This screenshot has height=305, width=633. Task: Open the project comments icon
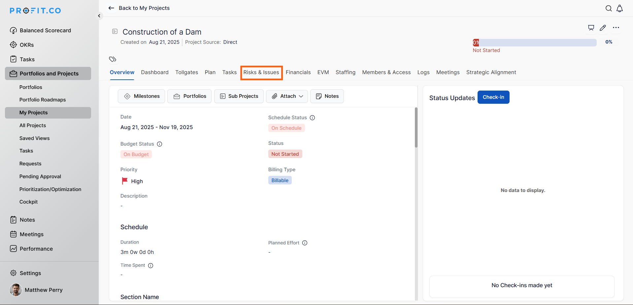coord(591,28)
